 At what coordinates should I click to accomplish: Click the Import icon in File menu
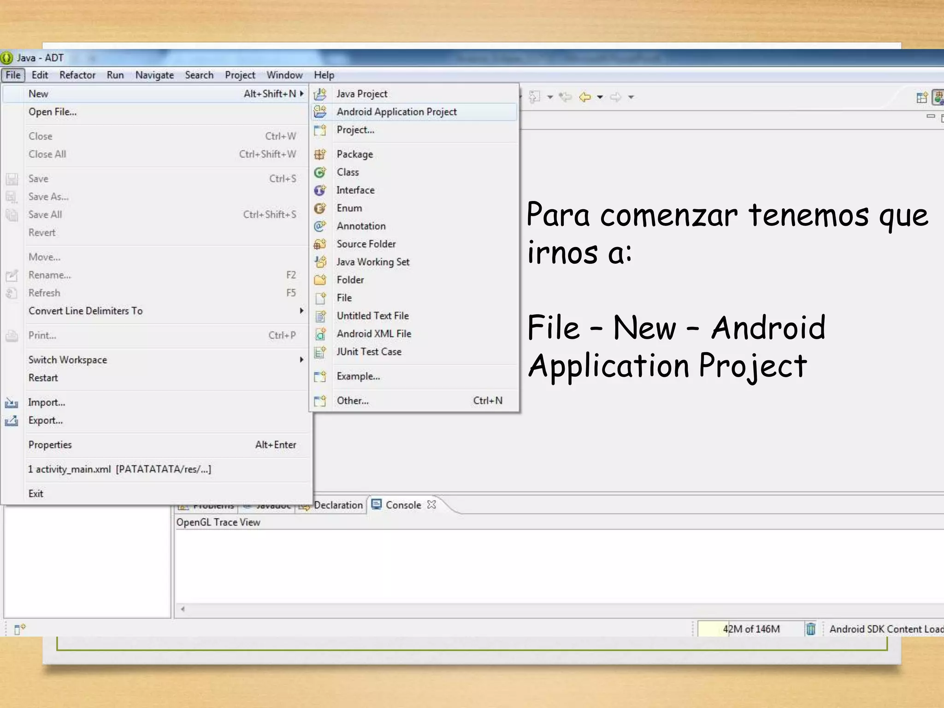coord(12,403)
